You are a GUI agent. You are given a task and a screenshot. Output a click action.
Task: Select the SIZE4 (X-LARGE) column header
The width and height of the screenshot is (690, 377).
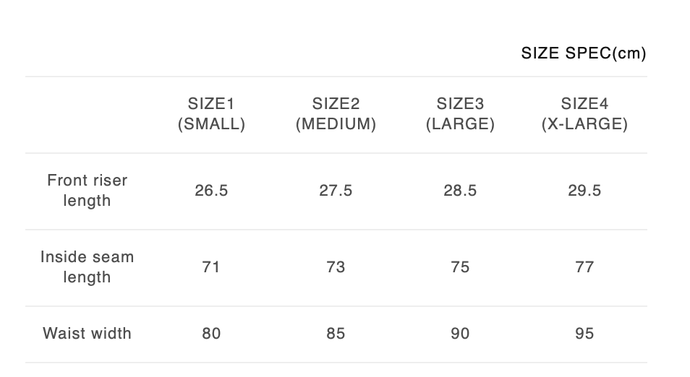point(584,114)
